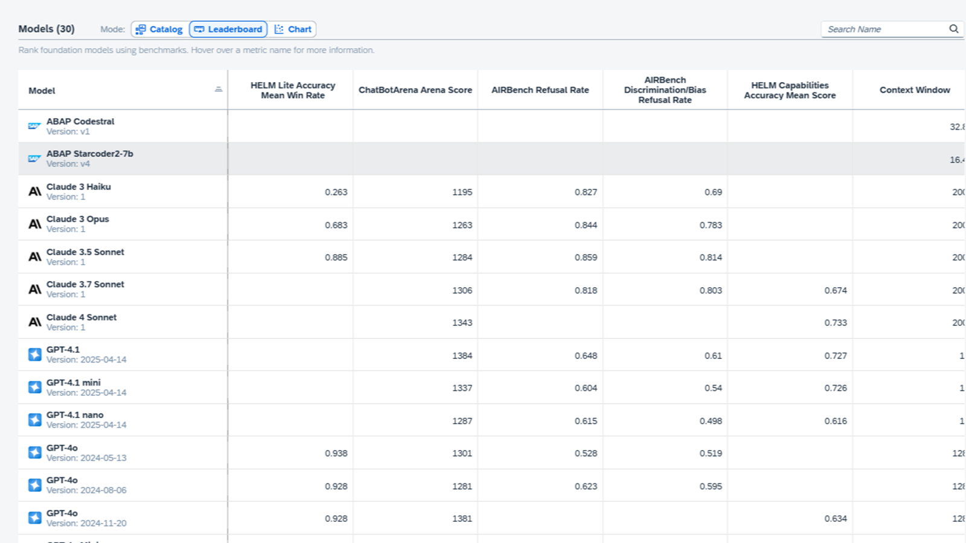Select the Leaderboard mode
966x543 pixels.
pos(228,29)
